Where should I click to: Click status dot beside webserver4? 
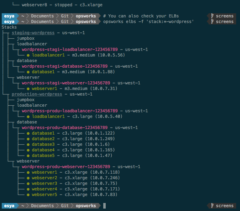tap(28, 189)
